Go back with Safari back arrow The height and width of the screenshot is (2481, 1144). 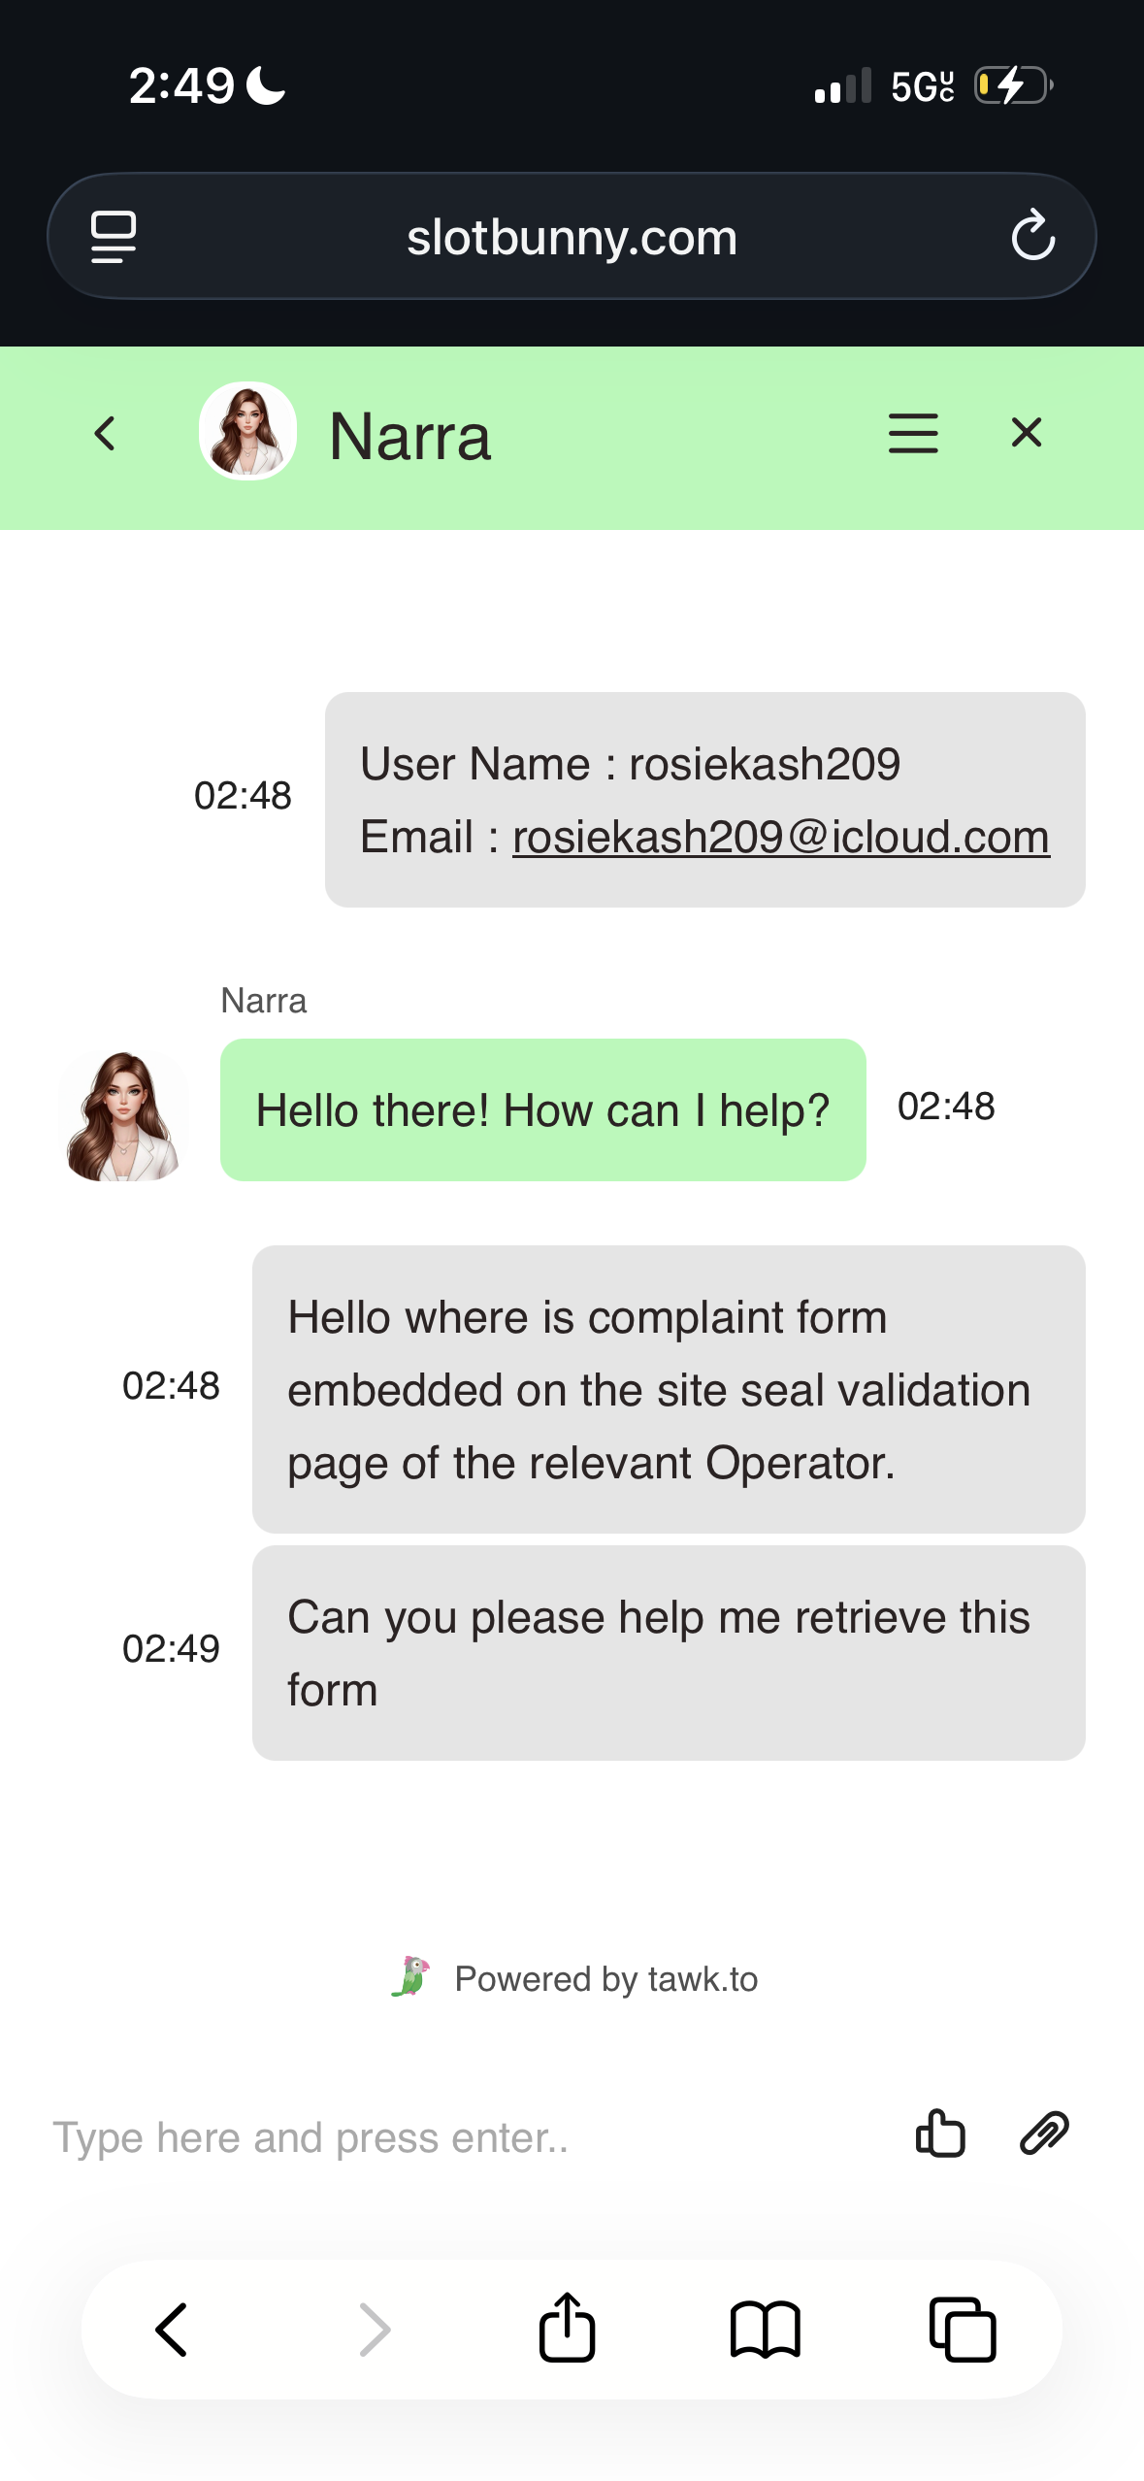173,2330
